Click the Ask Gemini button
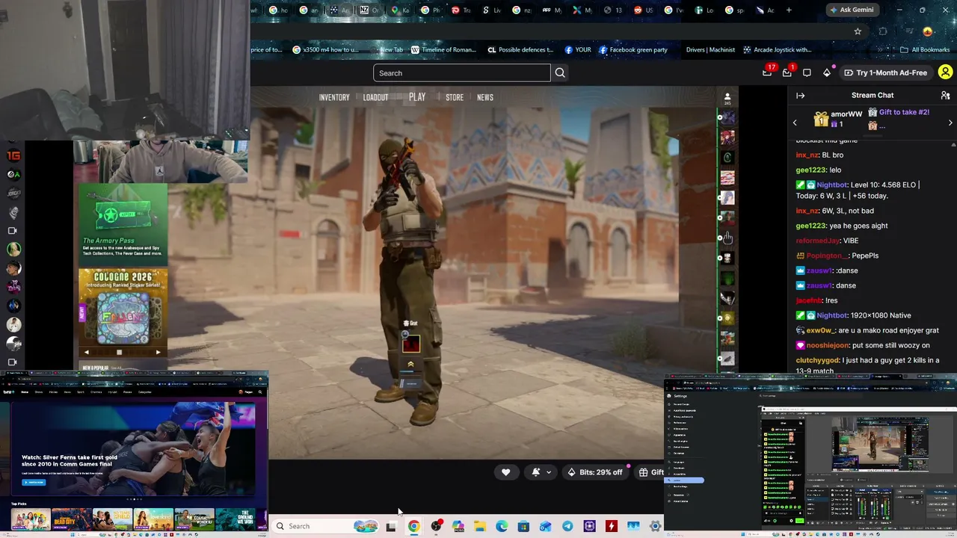957x538 pixels. (851, 10)
